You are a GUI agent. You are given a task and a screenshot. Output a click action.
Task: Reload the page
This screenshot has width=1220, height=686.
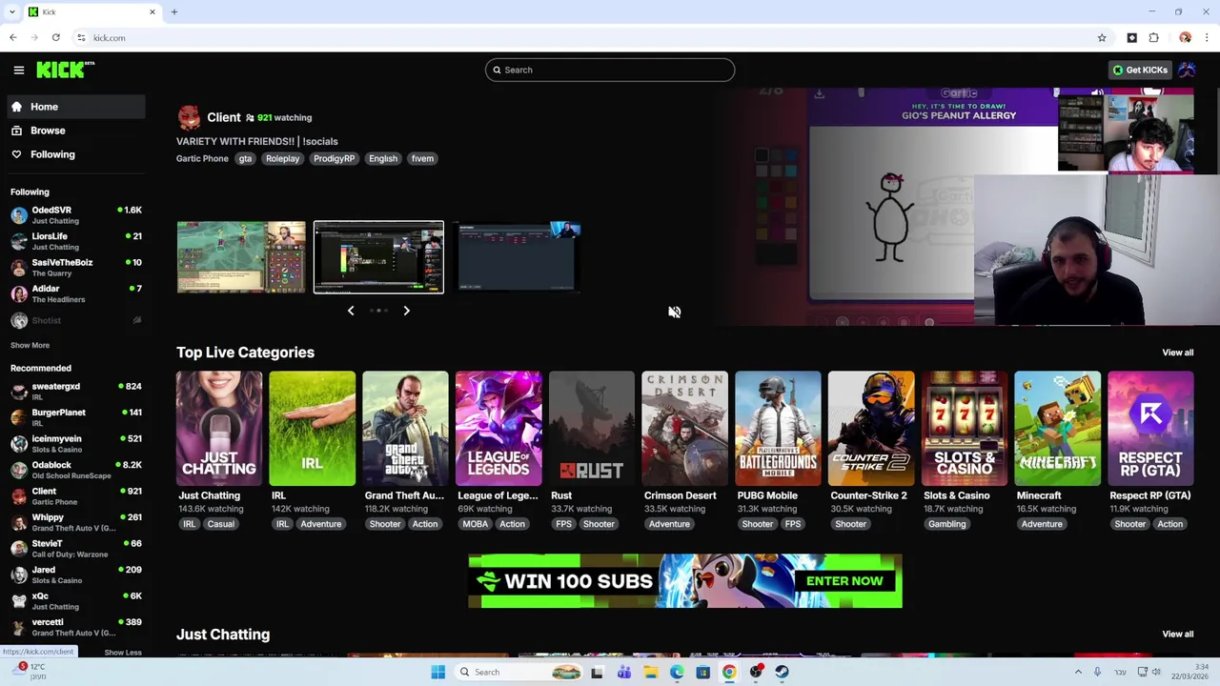56,38
